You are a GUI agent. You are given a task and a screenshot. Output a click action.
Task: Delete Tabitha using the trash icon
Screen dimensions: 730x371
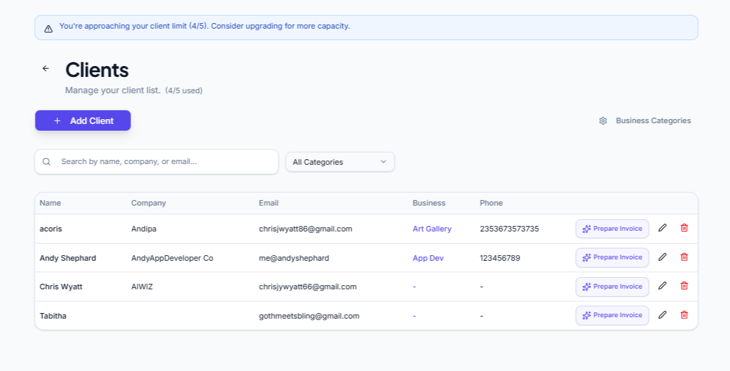tap(684, 315)
